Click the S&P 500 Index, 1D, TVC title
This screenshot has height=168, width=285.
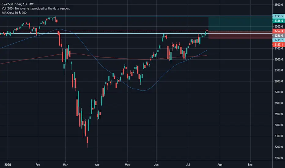click(18, 4)
